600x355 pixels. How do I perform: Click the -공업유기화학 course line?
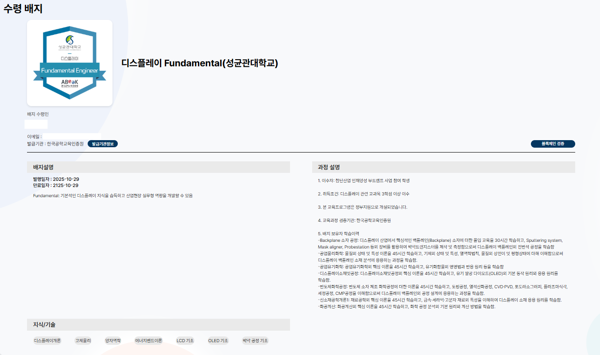coord(411,267)
